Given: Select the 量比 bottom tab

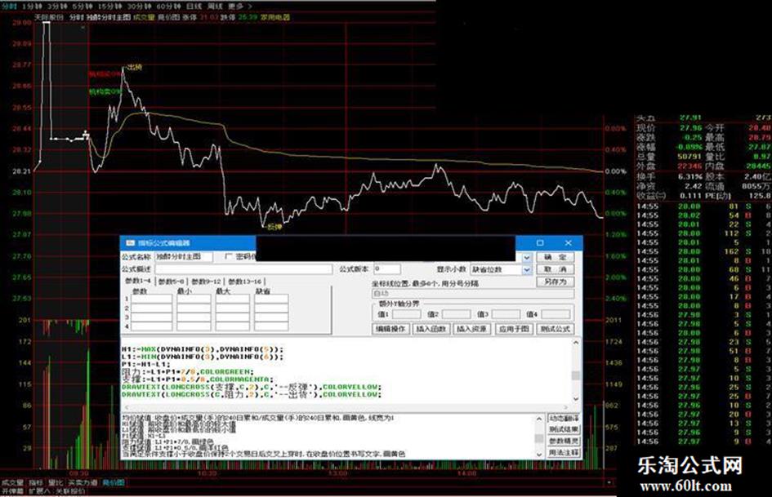Looking at the screenshot, I should coord(56,483).
